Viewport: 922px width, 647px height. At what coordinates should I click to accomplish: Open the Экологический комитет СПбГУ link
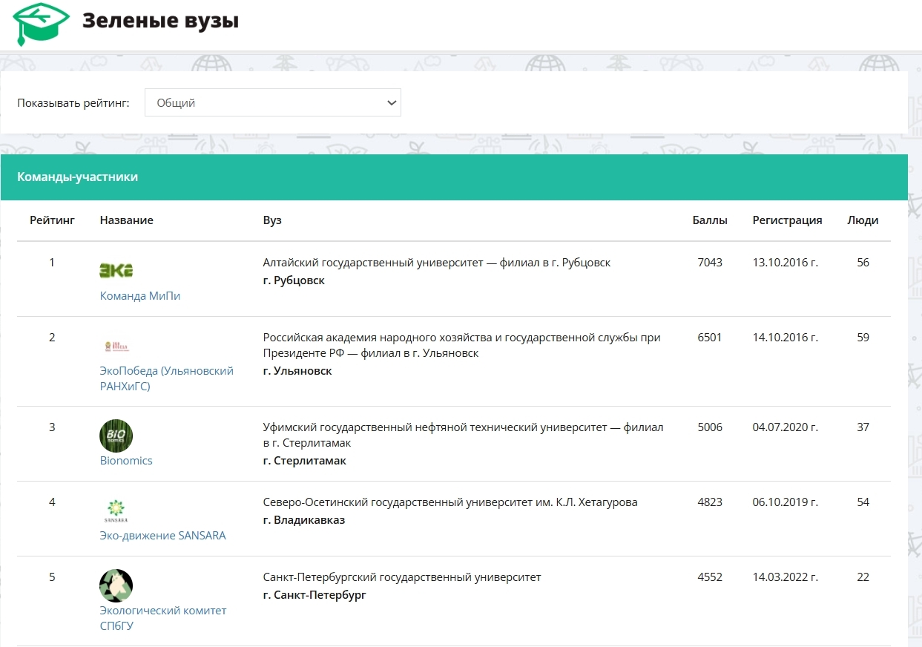[163, 611]
